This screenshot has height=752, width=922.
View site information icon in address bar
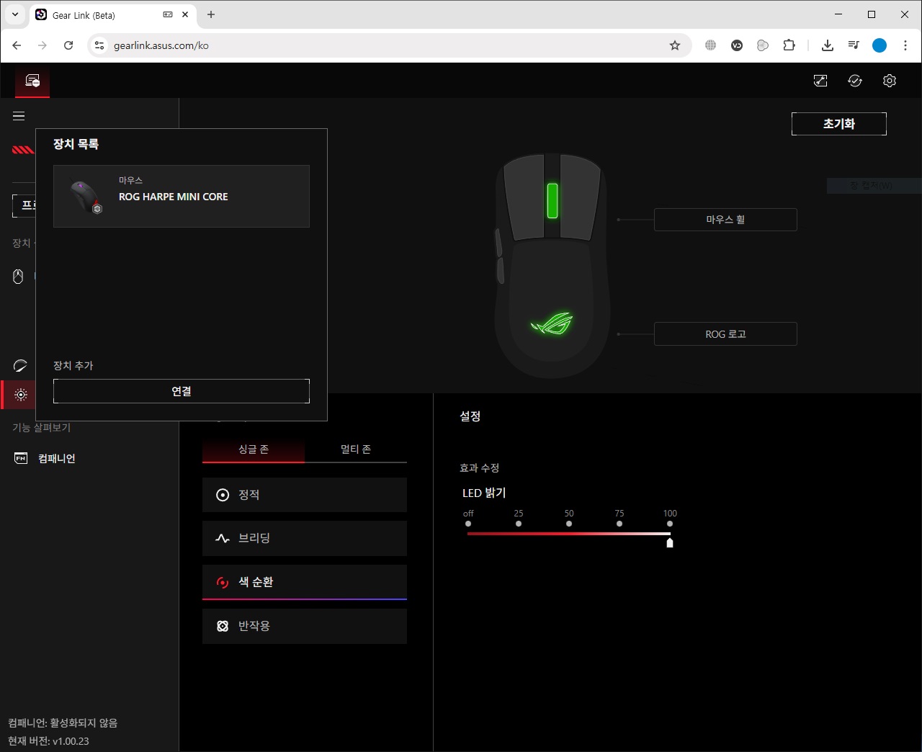pos(100,45)
